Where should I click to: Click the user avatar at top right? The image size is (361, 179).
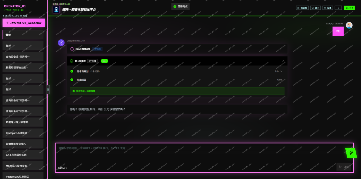point(349,25)
